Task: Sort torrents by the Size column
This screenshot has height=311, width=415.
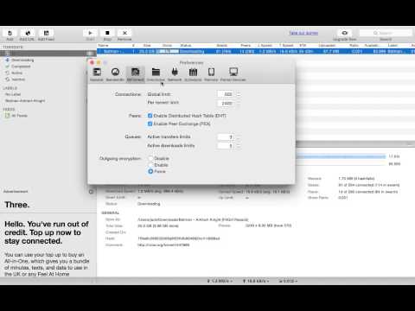Action: [147, 46]
